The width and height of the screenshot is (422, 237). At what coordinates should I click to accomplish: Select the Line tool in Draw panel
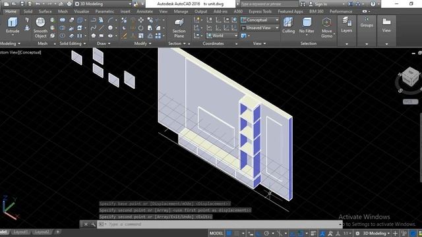[x=101, y=28]
